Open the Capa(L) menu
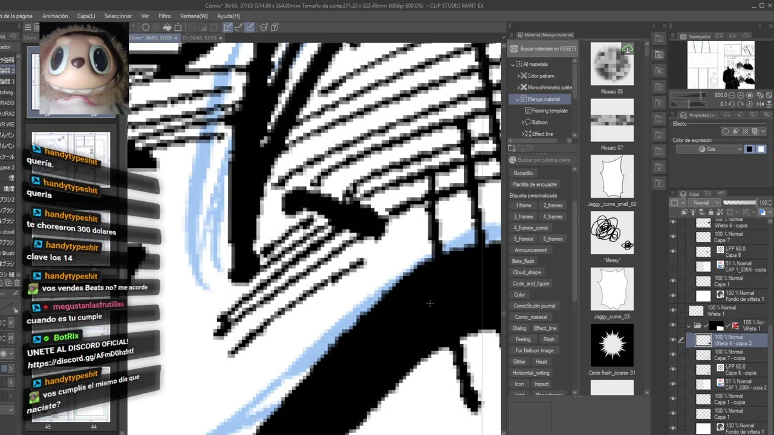Screen dimensions: 774x435 [x=86, y=16]
